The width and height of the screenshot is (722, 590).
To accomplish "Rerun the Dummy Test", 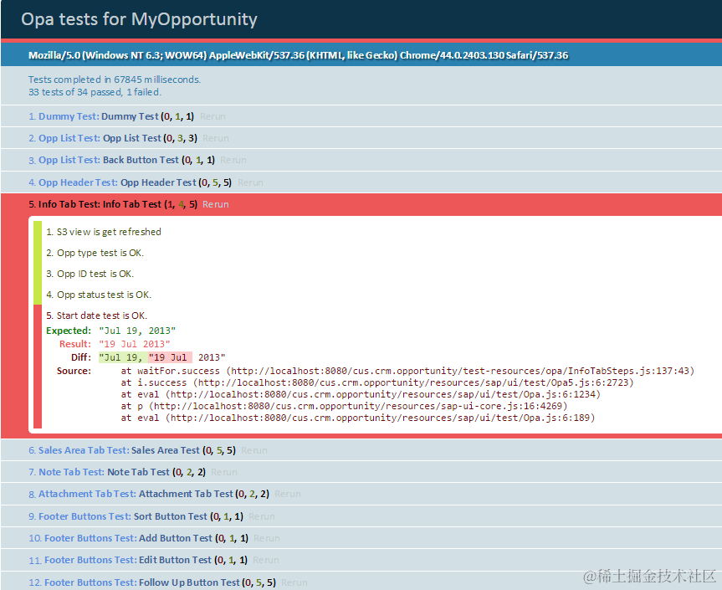I will click(x=213, y=116).
